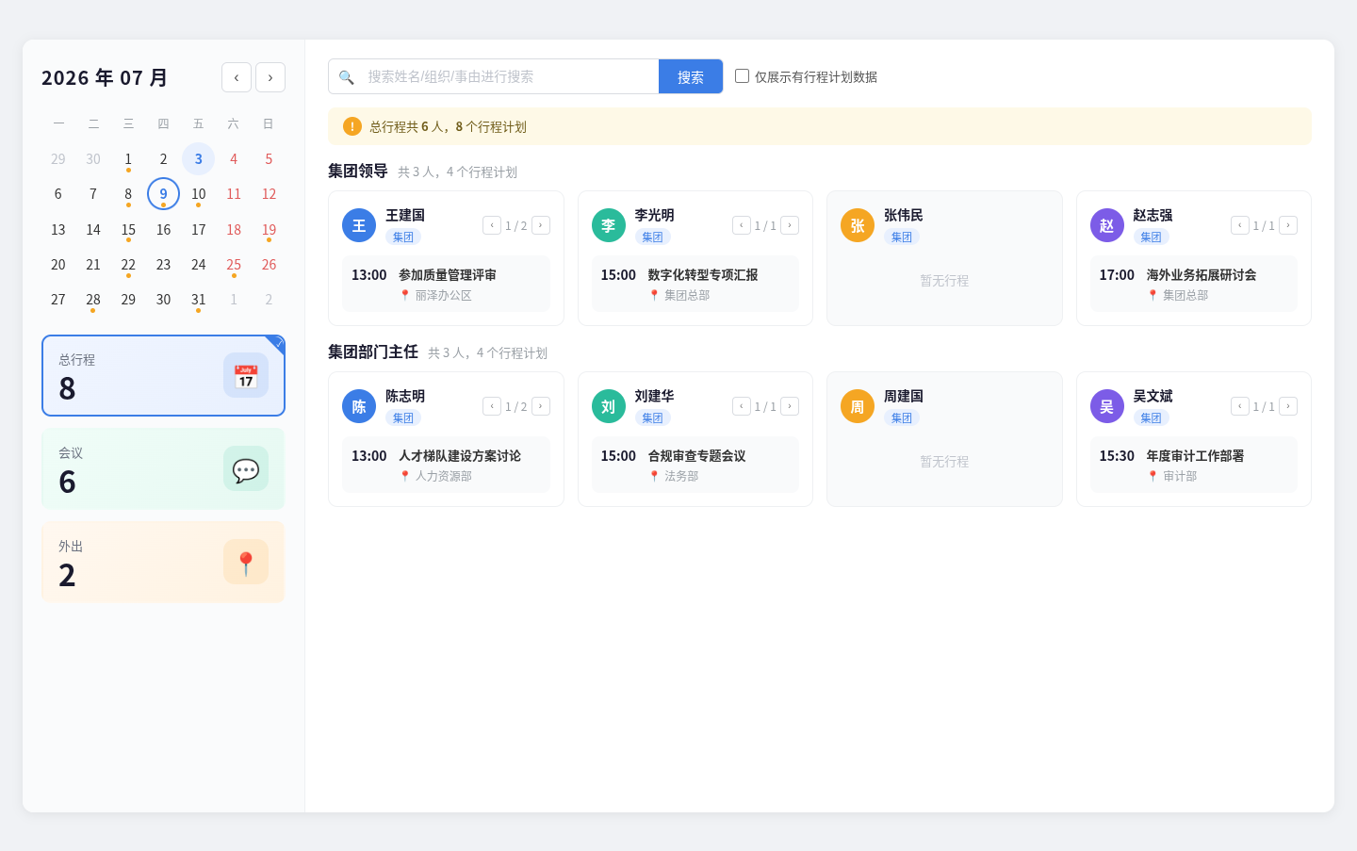1357x851 pixels.
Task: Show 王建国's next itinerary page
Action: click(x=541, y=225)
